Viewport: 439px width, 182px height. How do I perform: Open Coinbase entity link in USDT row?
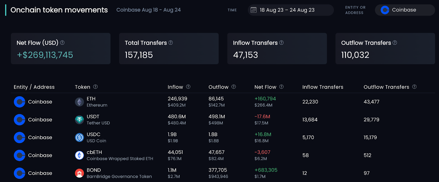pyautogui.click(x=40, y=120)
